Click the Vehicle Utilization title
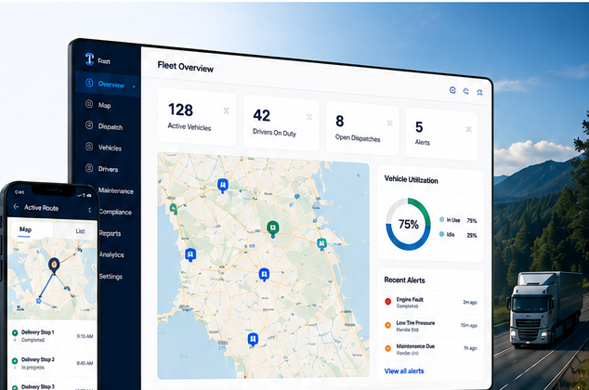 coord(411,179)
